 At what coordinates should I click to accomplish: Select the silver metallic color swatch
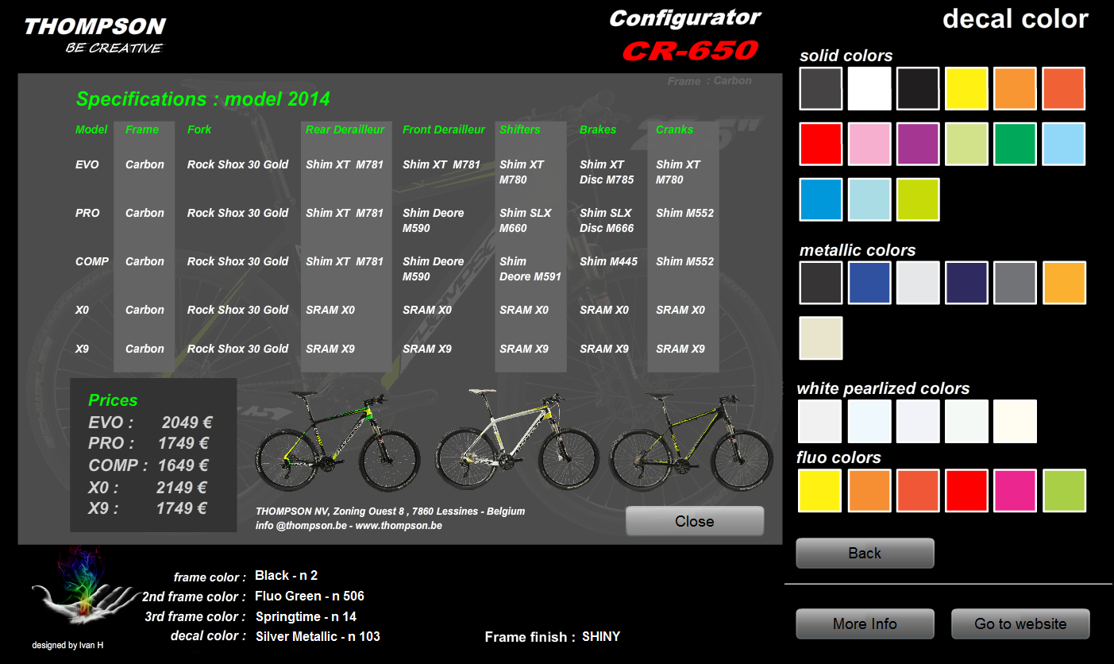pyautogui.click(x=918, y=283)
